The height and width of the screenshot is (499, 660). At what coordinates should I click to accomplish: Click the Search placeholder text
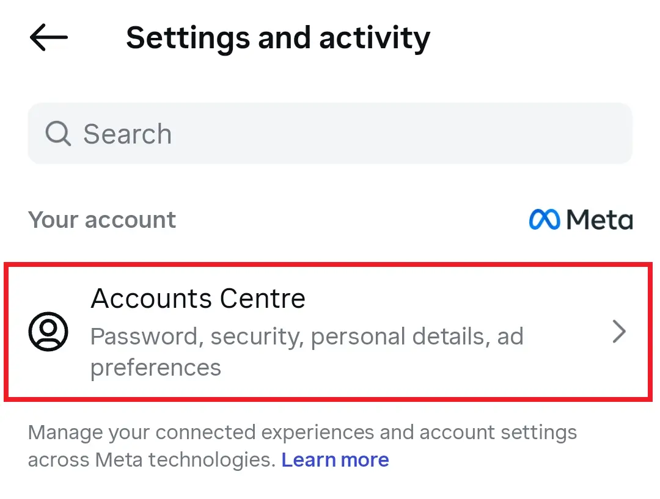click(128, 133)
